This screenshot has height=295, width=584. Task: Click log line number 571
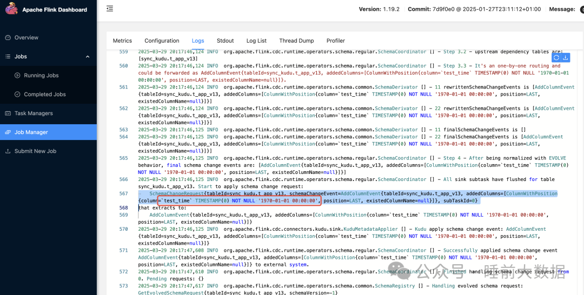pyautogui.click(x=123, y=250)
